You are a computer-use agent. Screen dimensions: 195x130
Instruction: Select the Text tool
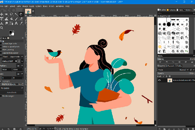(16, 24)
